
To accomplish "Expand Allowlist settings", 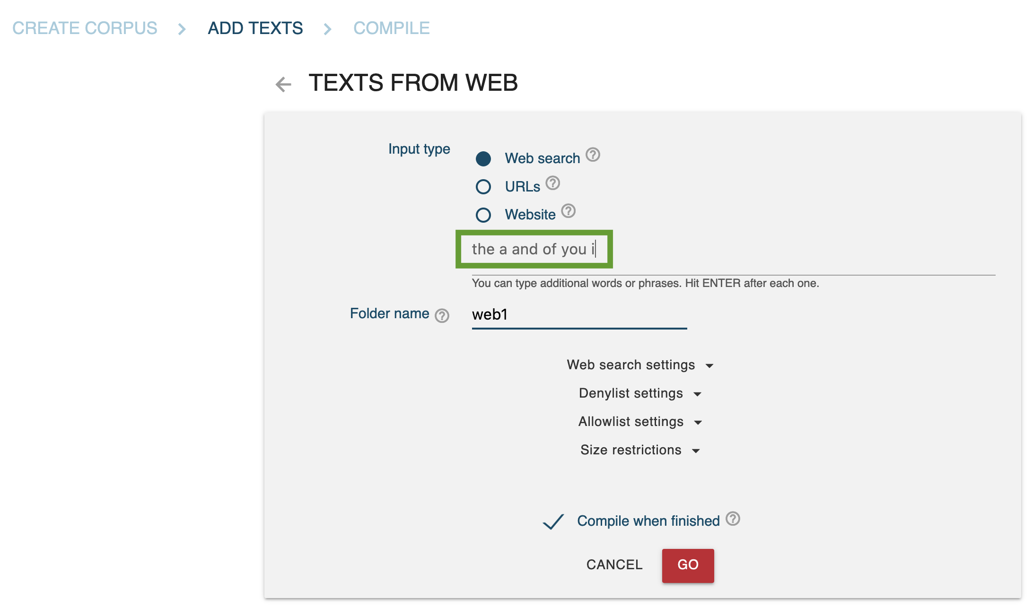I will (640, 422).
